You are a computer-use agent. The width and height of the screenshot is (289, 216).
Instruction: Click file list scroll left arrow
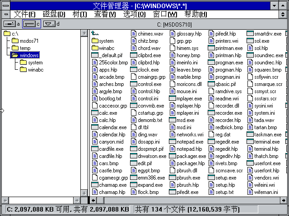pos(93,200)
